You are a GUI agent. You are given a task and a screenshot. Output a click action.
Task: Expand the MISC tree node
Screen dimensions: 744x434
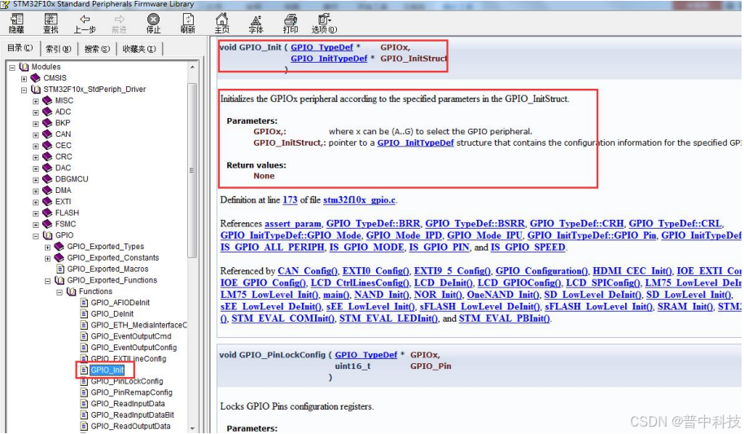tap(36, 101)
